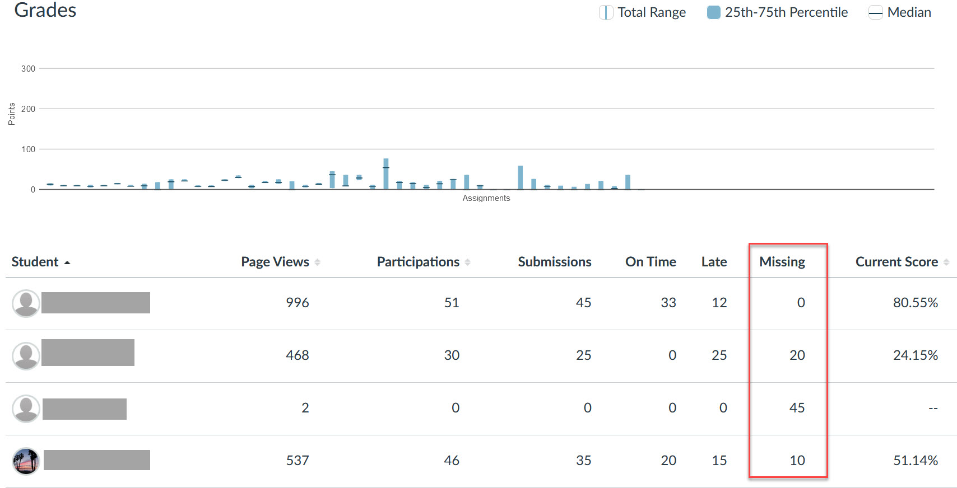Click the Median legend label

tap(909, 12)
